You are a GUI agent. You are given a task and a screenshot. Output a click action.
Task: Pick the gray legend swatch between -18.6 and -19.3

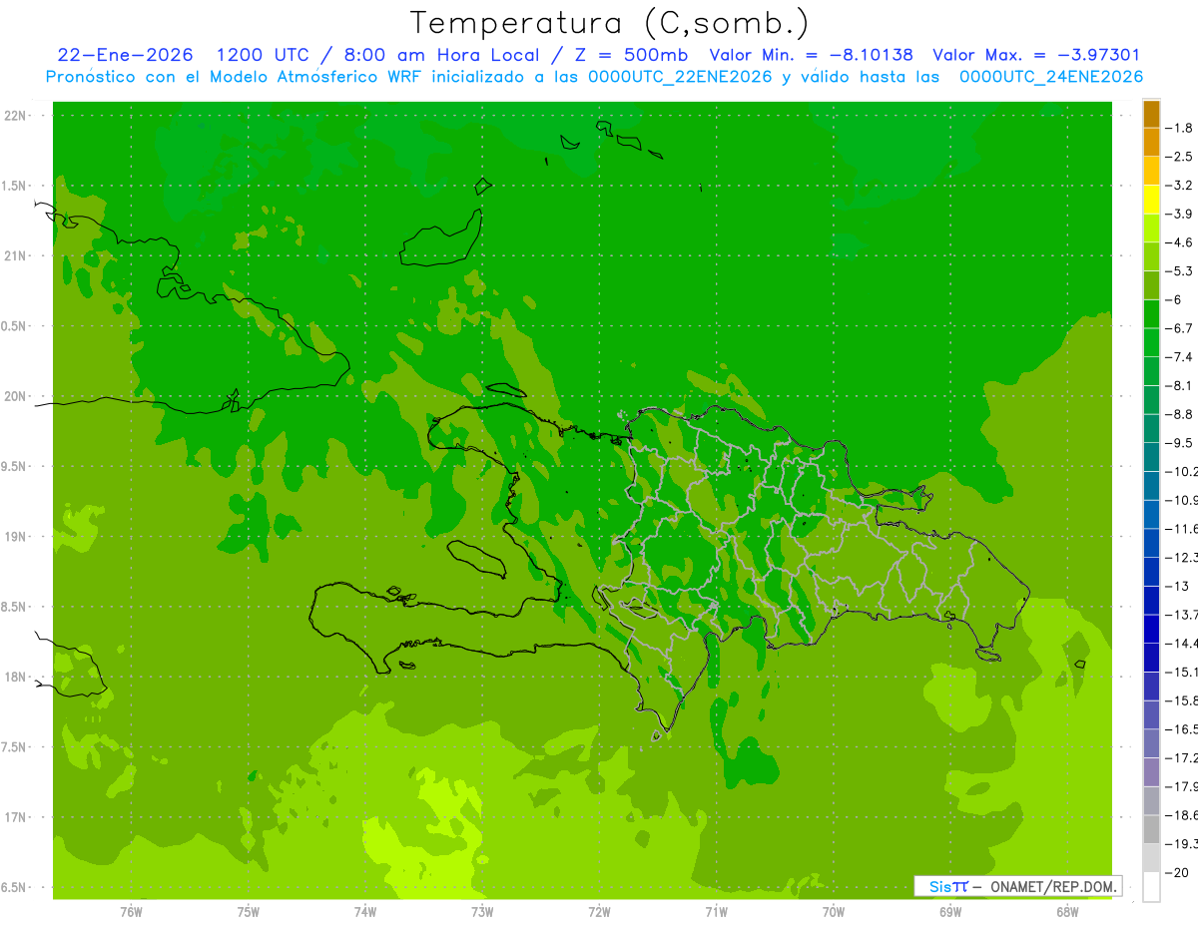pos(1151,829)
